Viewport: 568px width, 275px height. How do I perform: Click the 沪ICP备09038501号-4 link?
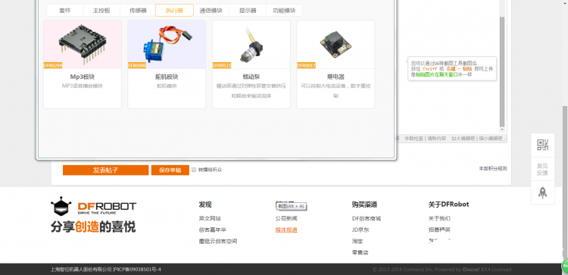click(137, 269)
